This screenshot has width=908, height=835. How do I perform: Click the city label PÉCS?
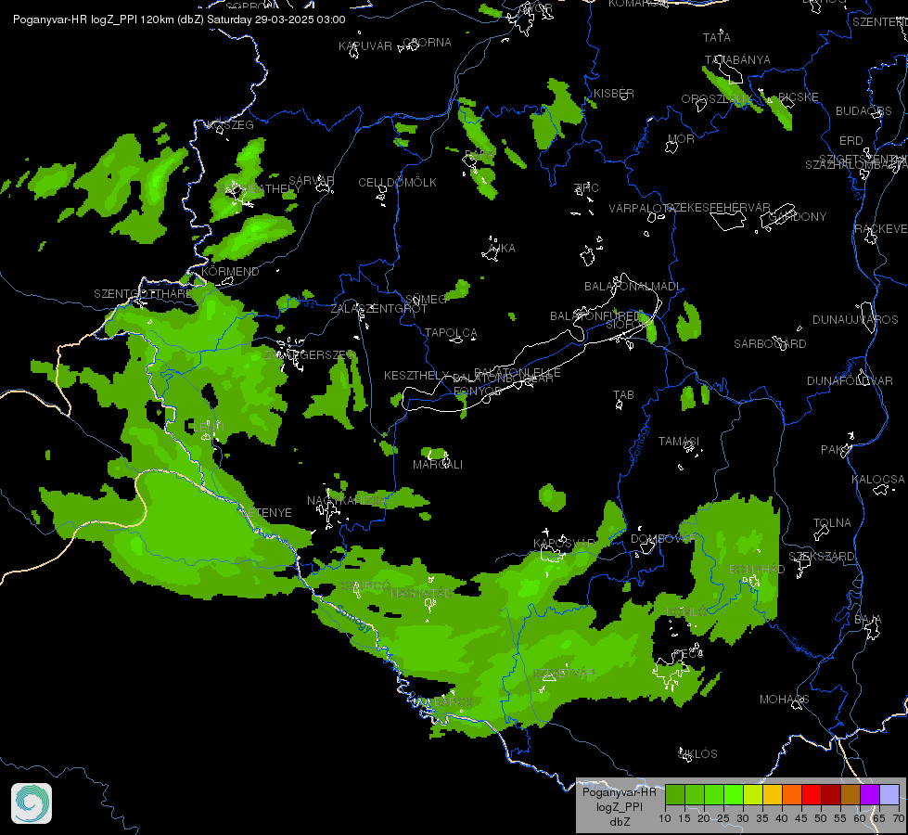[688, 654]
